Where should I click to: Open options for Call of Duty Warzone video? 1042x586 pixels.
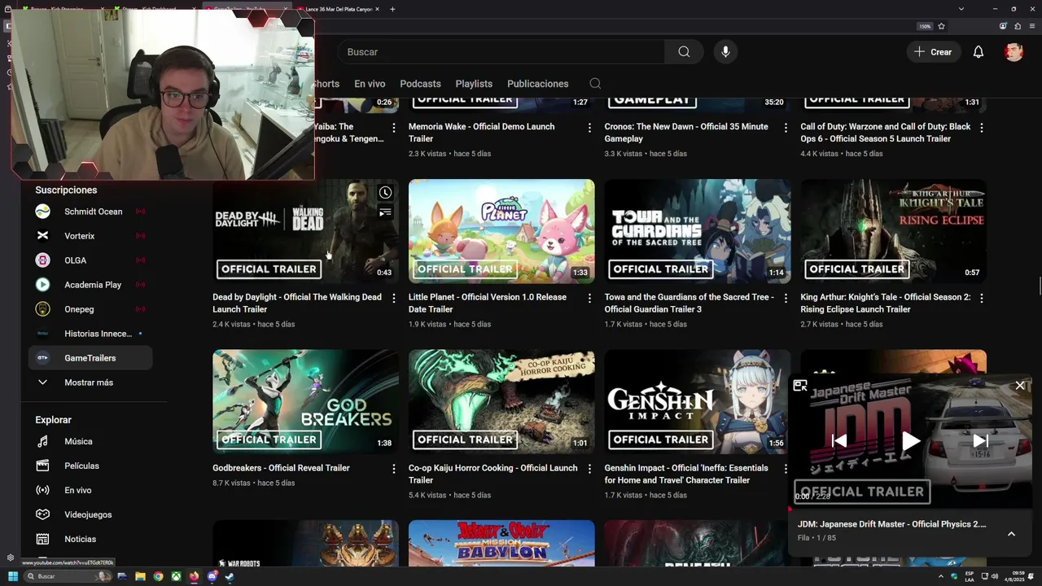click(x=982, y=128)
